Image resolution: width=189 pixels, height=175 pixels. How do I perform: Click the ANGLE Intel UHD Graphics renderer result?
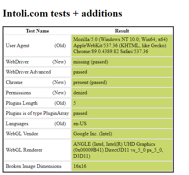(122, 150)
